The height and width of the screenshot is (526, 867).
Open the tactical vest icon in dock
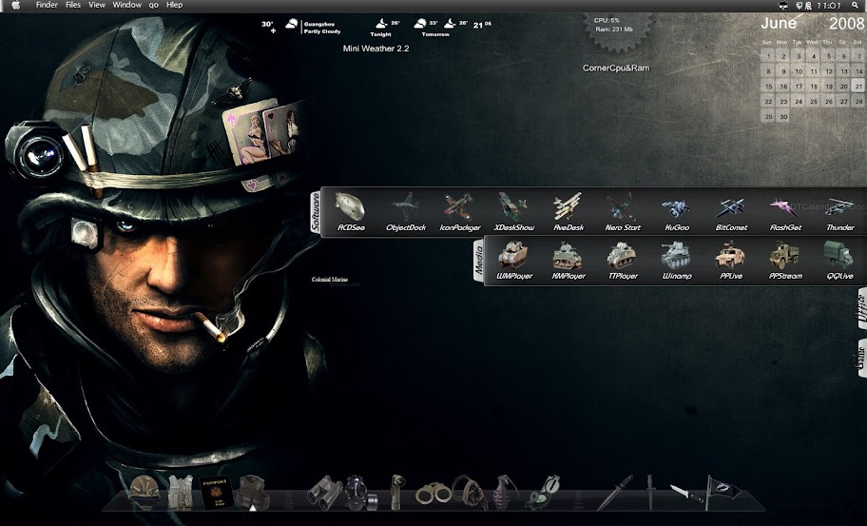(181, 493)
